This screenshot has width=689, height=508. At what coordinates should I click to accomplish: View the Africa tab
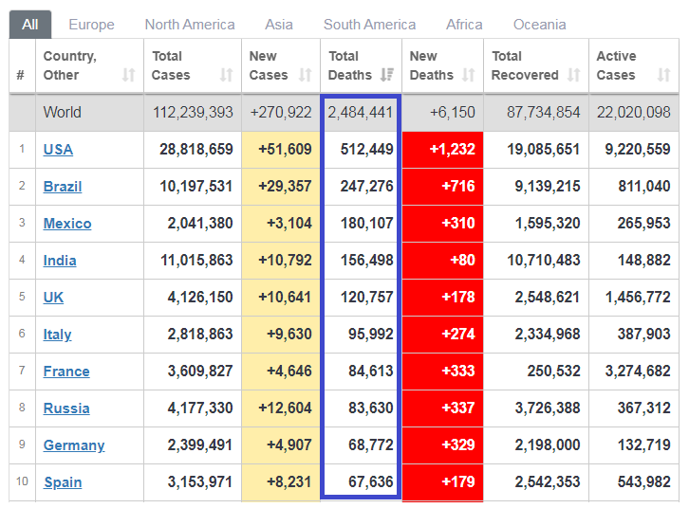pyautogui.click(x=464, y=25)
